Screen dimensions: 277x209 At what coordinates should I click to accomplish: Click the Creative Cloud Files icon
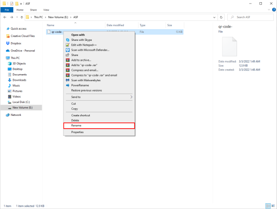pyautogui.click(x=8, y=36)
